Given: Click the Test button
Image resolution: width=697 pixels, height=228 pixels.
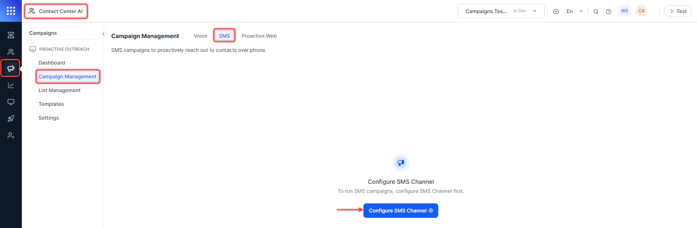Looking at the screenshot, I should [678, 11].
